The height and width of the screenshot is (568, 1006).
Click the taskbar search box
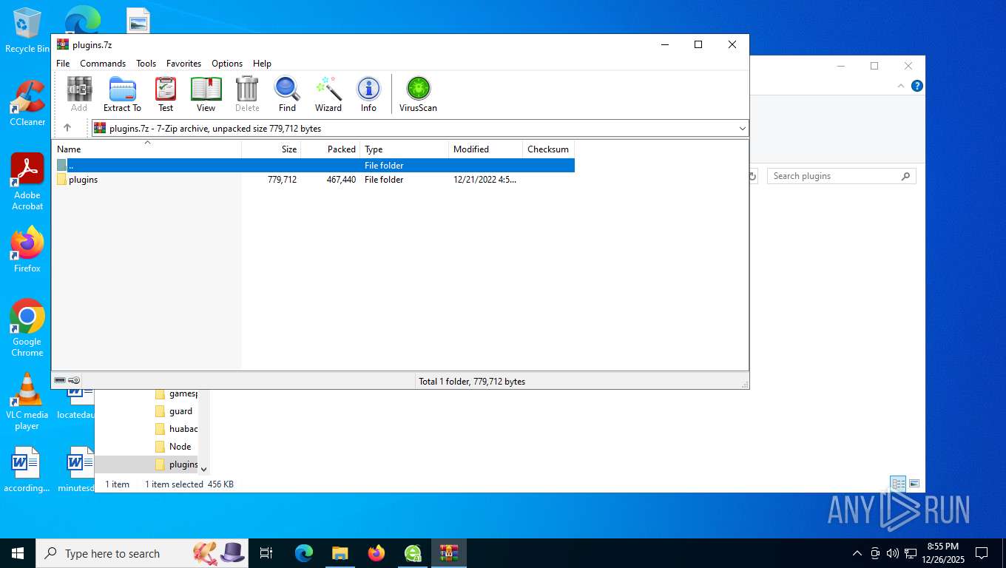coord(144,553)
